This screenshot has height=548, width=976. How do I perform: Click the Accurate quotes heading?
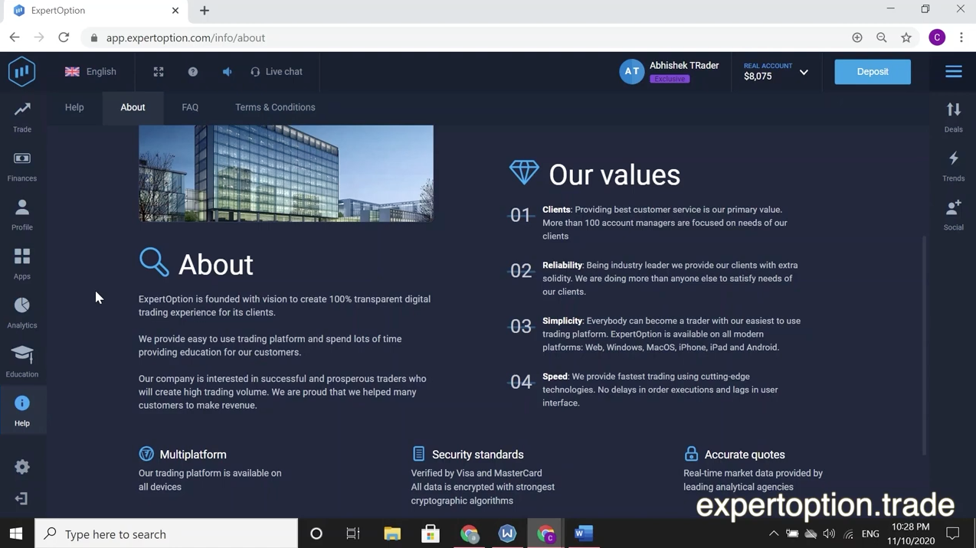(745, 455)
